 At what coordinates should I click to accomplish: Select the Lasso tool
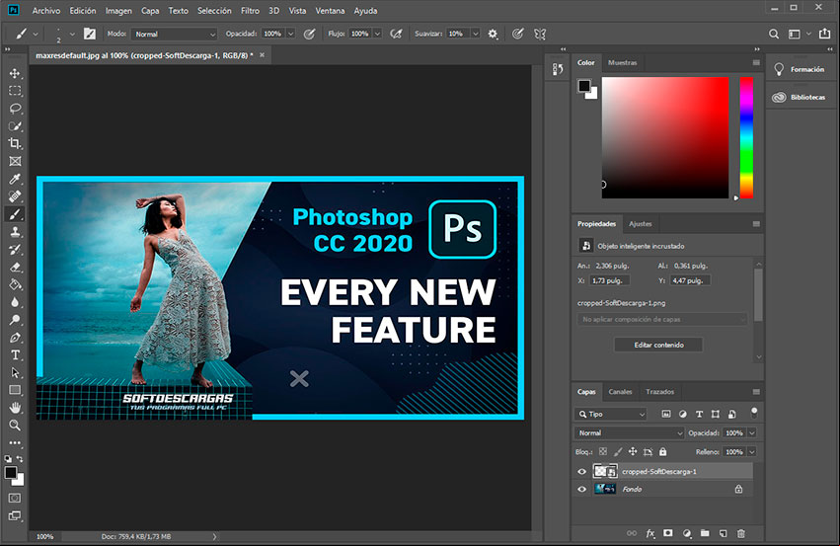click(15, 109)
